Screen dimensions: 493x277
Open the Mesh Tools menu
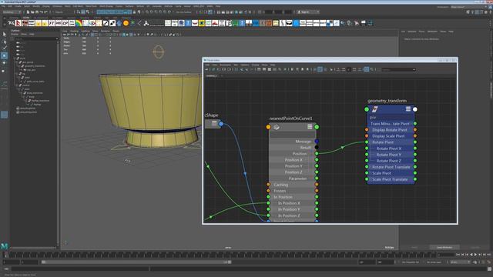pyautogui.click(x=91, y=6)
